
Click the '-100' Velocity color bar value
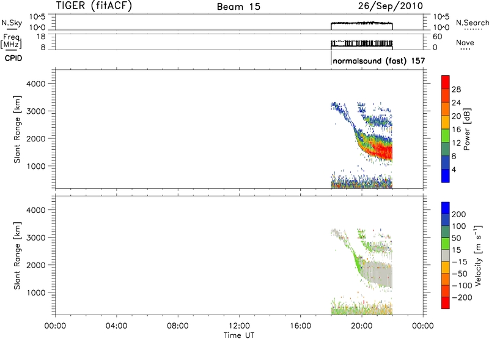pyautogui.click(x=461, y=285)
